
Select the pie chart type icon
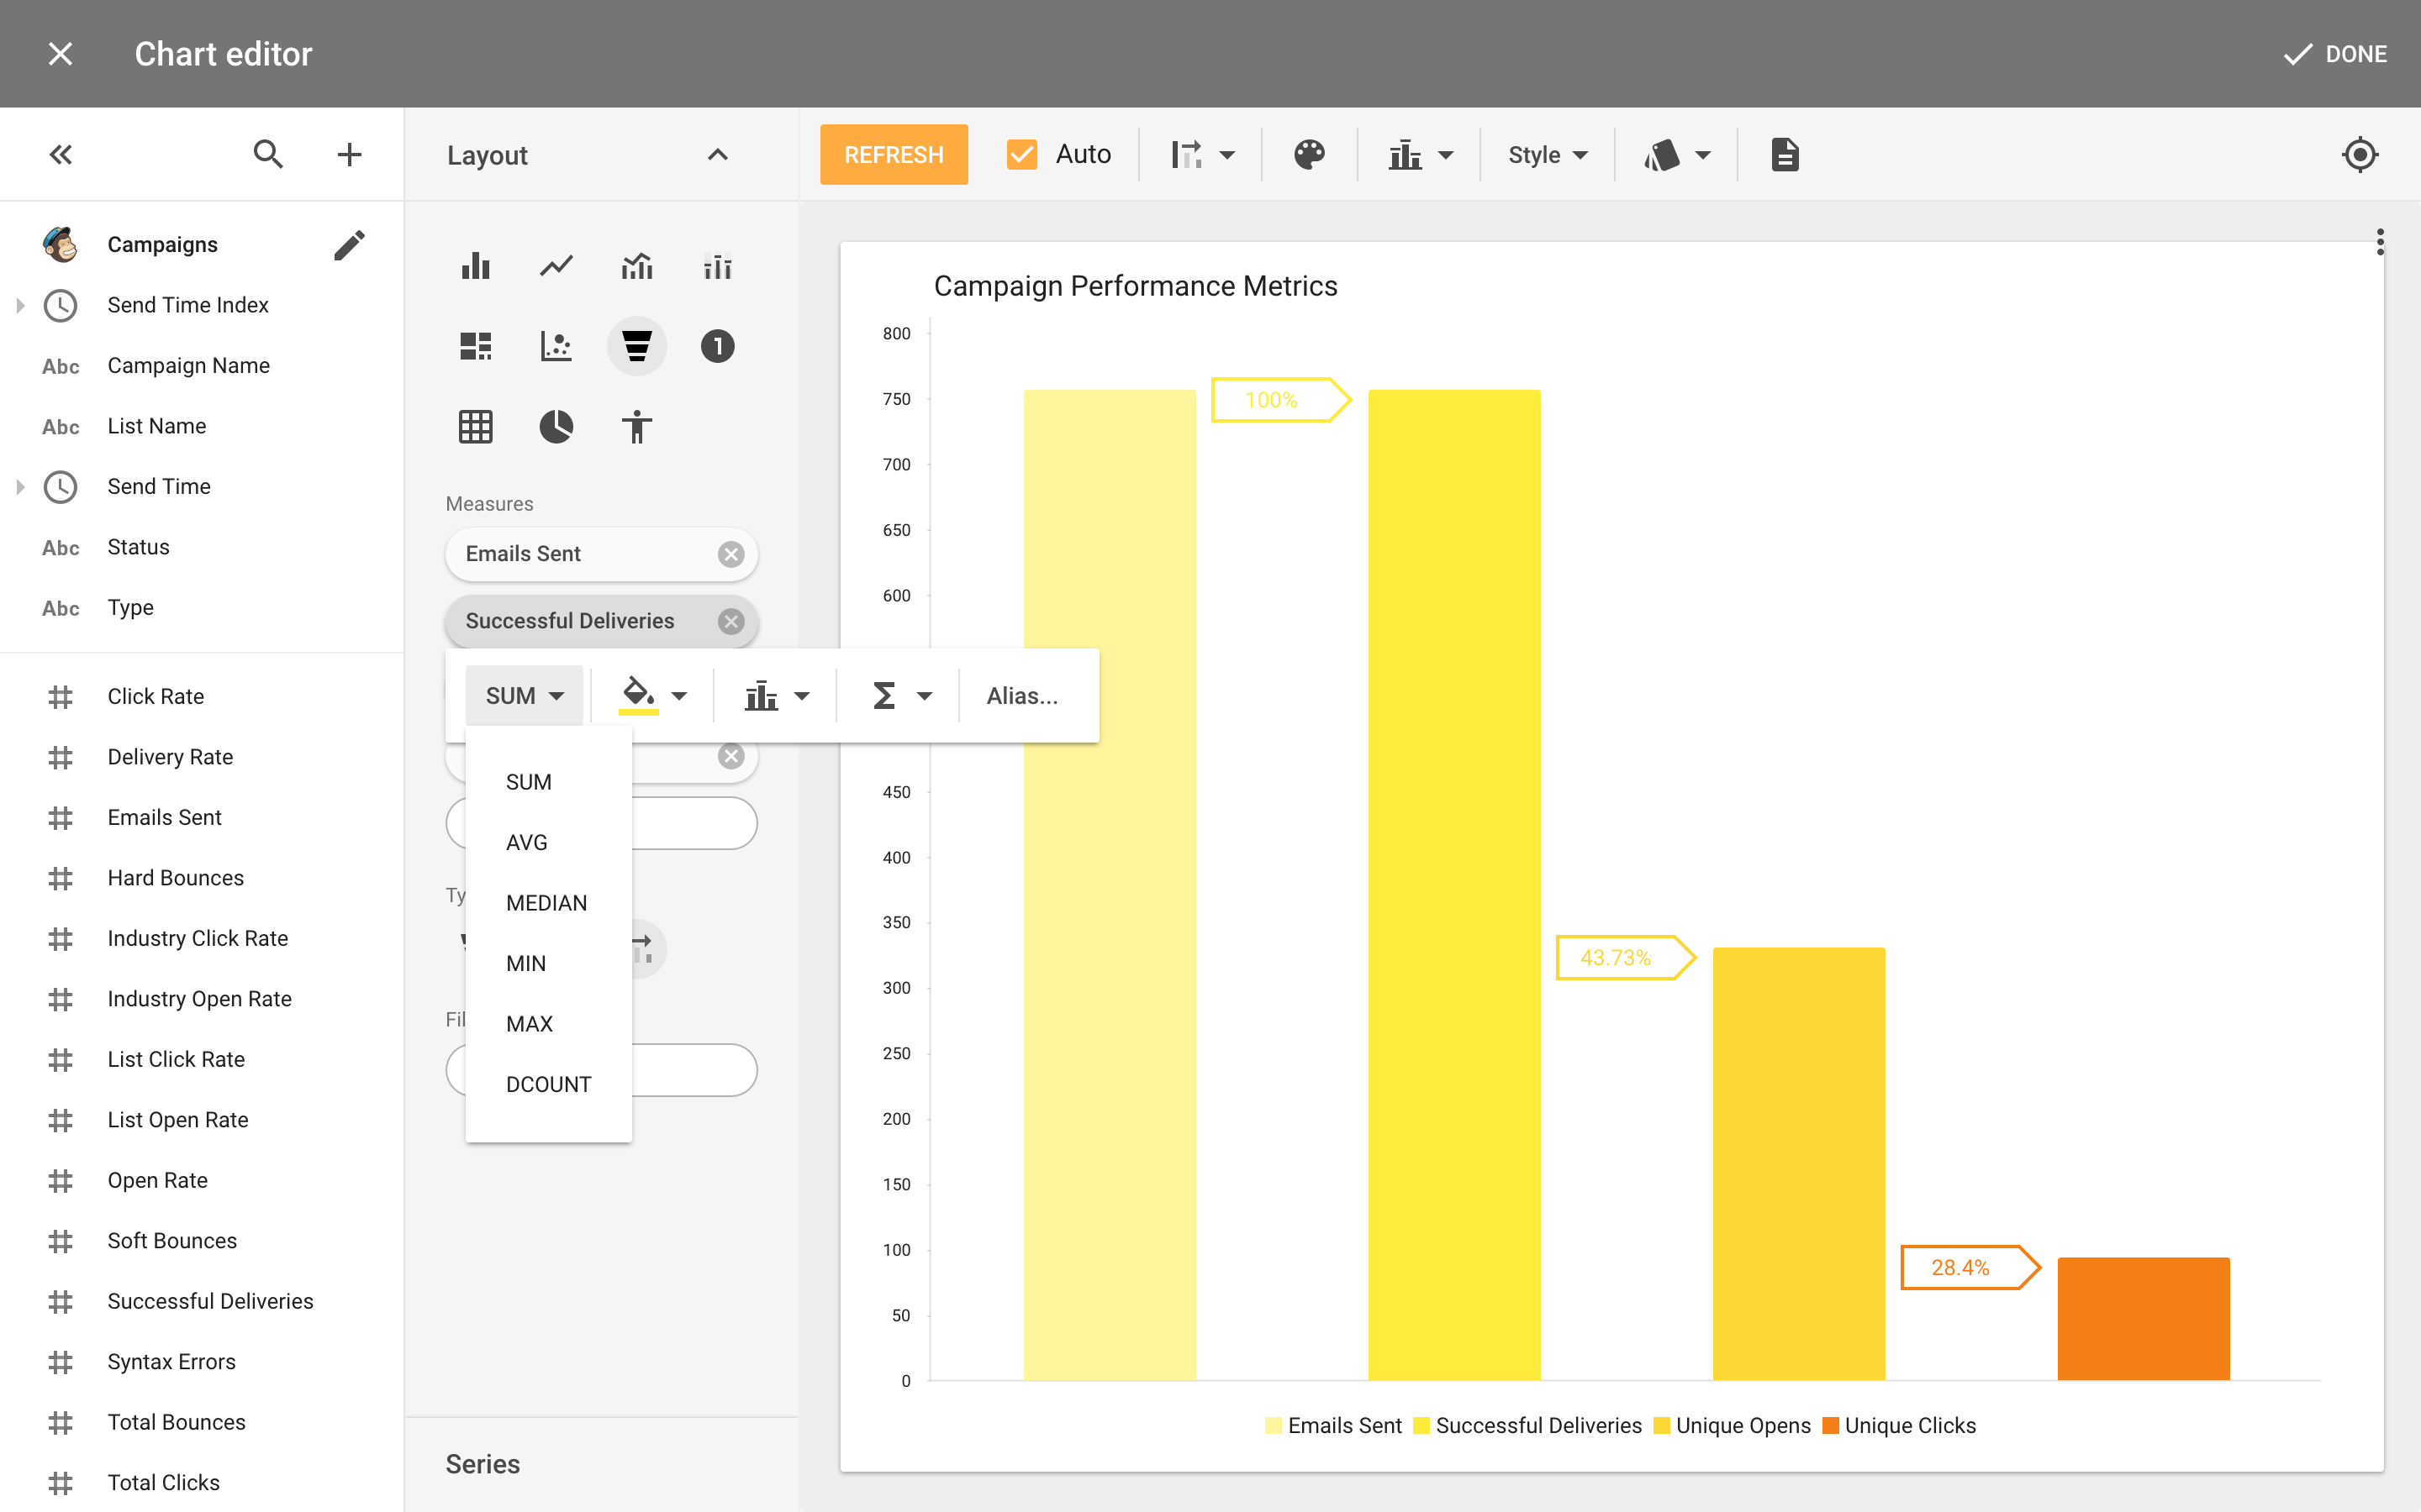pos(556,427)
